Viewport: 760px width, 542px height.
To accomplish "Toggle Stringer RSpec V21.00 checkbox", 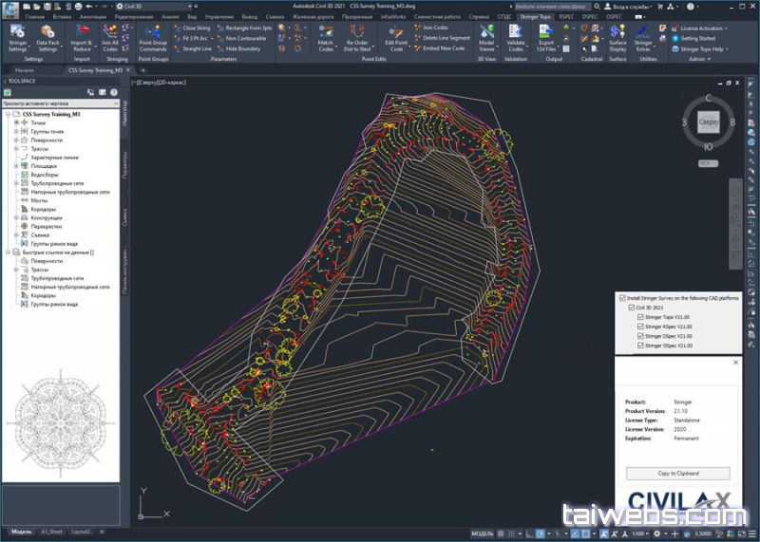I will tap(641, 327).
